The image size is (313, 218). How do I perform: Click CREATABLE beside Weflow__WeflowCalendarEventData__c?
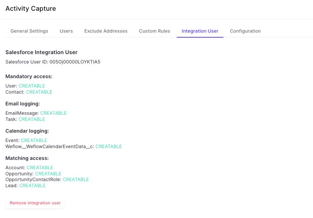pos(109,147)
